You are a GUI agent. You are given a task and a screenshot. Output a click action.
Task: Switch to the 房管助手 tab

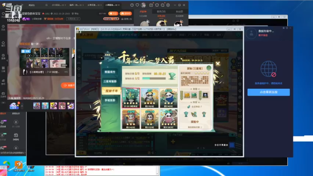[x=16, y=113]
